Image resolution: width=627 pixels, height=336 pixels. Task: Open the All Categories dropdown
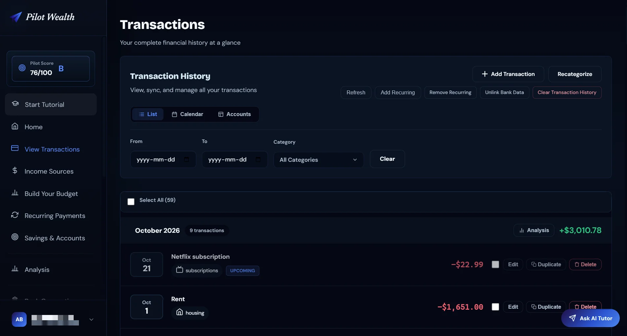[319, 160]
